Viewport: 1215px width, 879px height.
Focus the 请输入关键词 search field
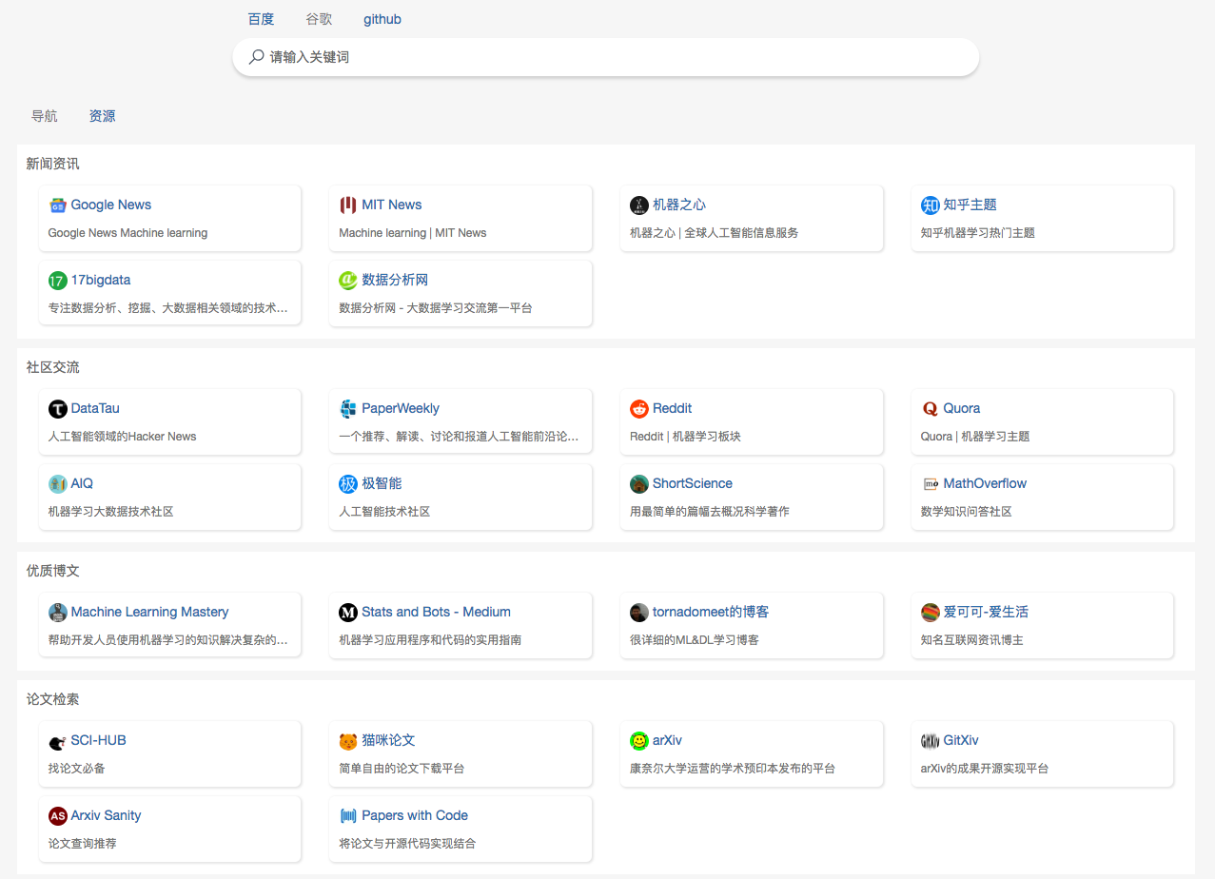coord(606,57)
